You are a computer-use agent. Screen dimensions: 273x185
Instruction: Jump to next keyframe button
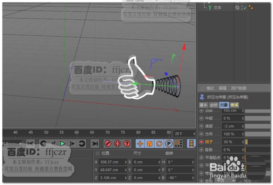click(x=81, y=144)
